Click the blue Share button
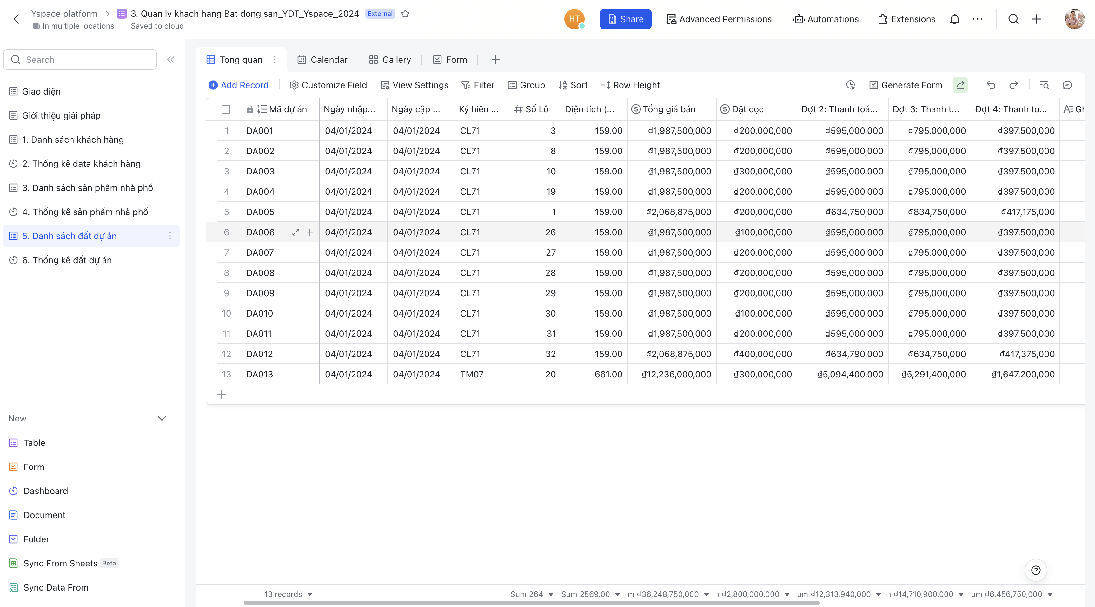1095x607 pixels. point(625,19)
